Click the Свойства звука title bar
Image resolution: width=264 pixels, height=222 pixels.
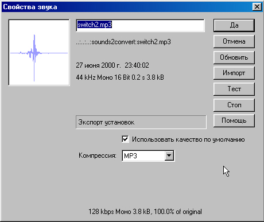point(126,7)
